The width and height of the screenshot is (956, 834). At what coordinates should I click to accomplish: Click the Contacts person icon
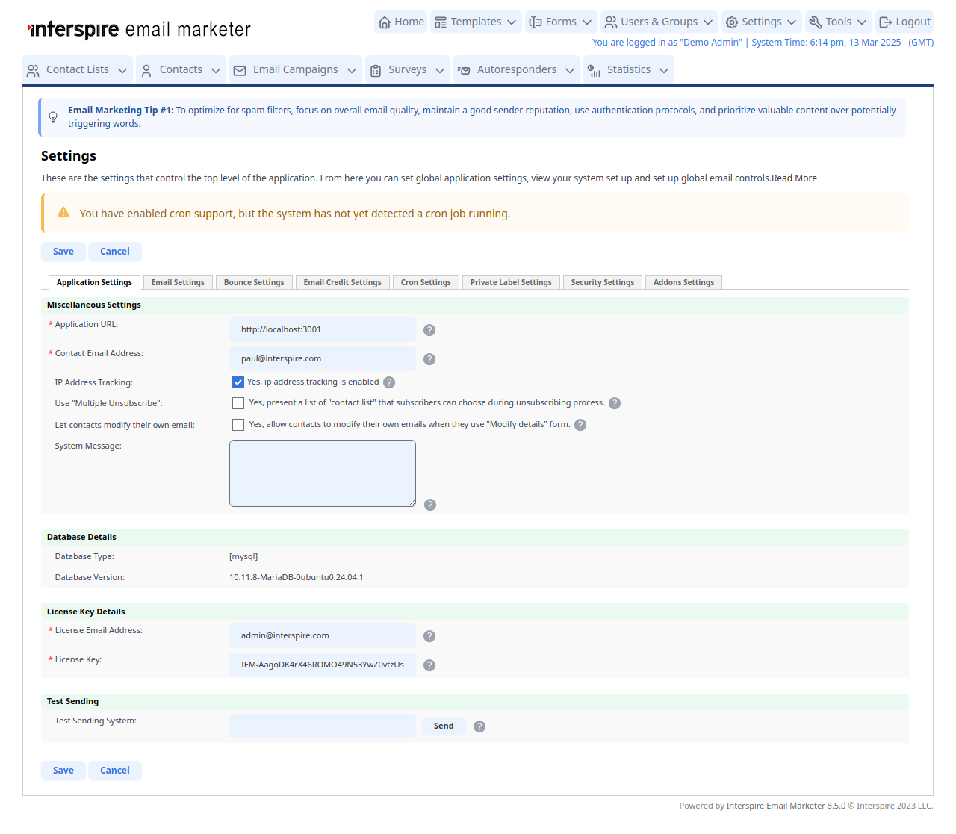point(146,70)
